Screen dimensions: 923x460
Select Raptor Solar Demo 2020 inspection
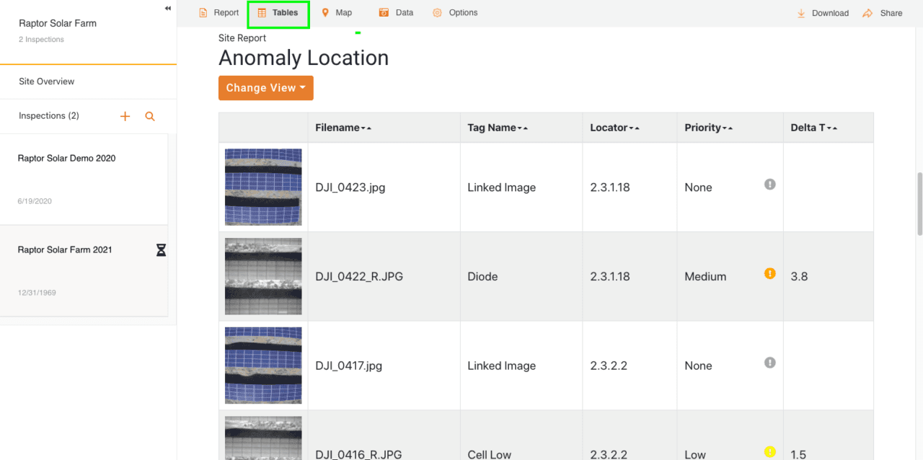click(x=84, y=179)
